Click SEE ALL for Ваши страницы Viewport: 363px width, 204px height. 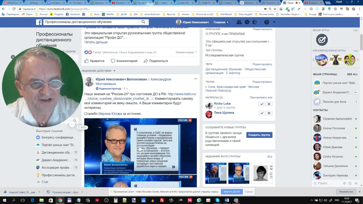(352, 74)
